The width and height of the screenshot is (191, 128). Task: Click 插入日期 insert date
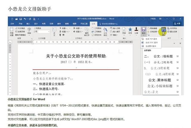click(115, 28)
